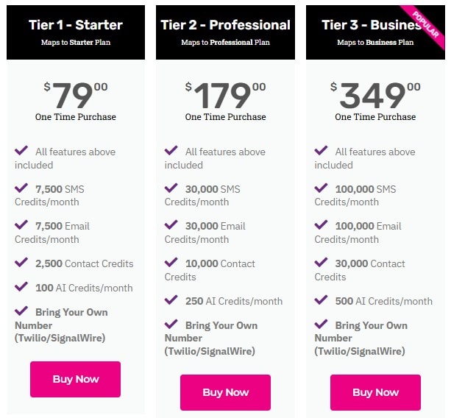Click checkmark beside 30,000 SMS Credits/month
Image resolution: width=451 pixels, height=418 pixels.
coord(172,188)
